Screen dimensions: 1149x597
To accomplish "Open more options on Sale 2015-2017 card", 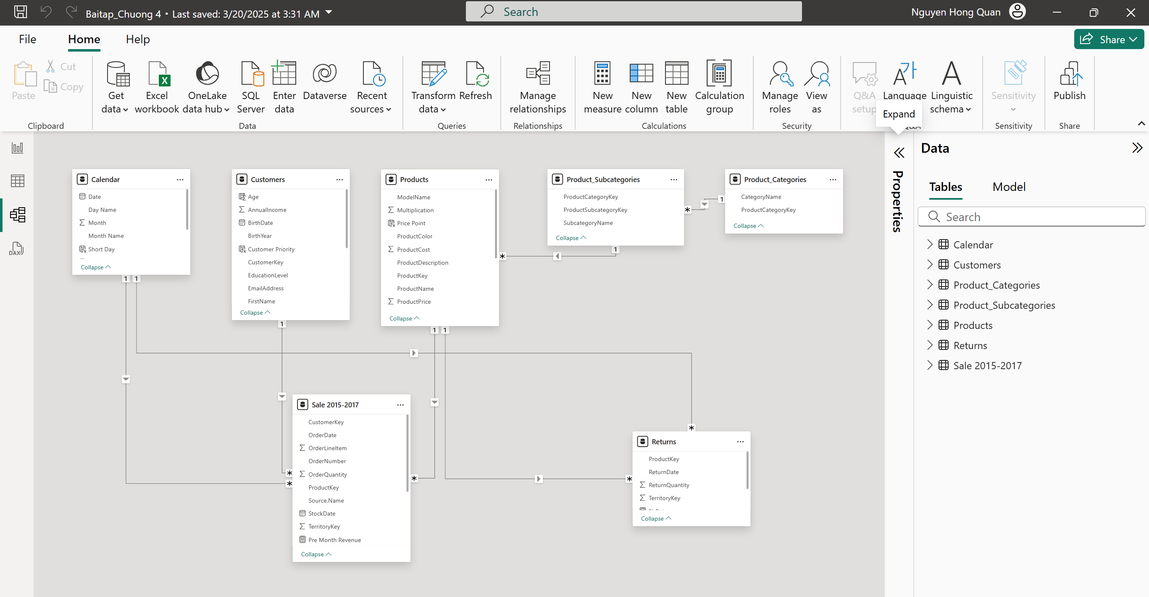I will click(400, 404).
